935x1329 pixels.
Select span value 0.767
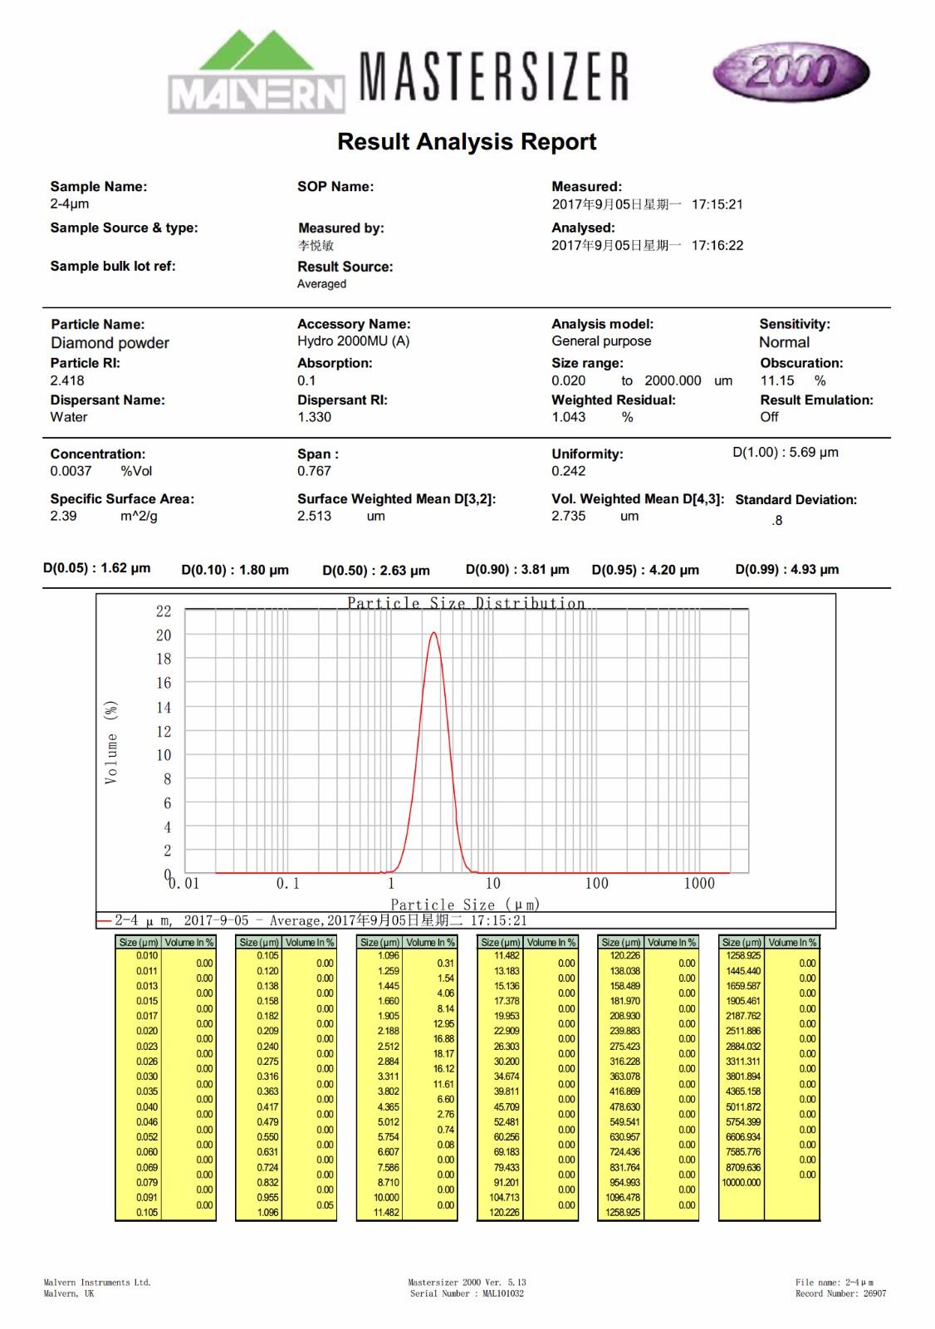click(314, 471)
